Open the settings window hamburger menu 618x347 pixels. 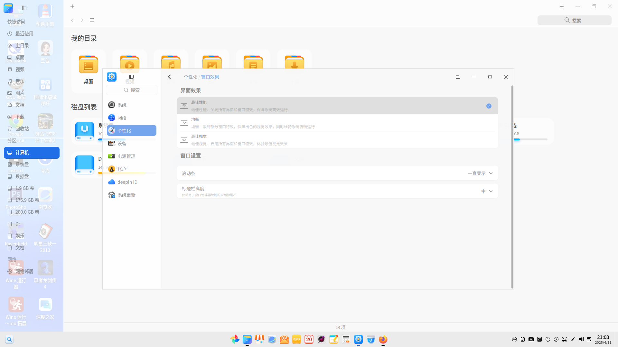pyautogui.click(x=457, y=77)
